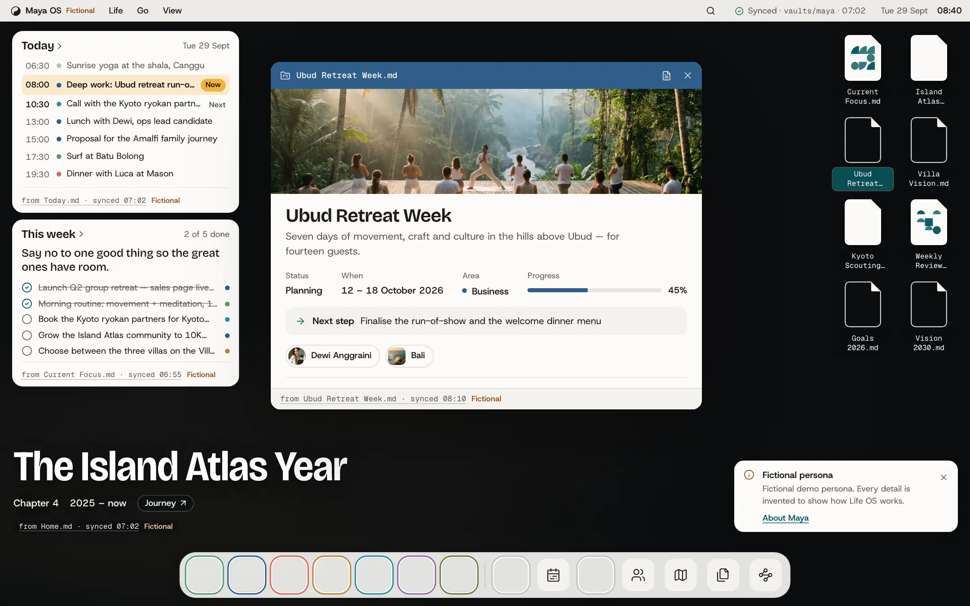Open the graph nodes icon in the dock

tap(766, 575)
